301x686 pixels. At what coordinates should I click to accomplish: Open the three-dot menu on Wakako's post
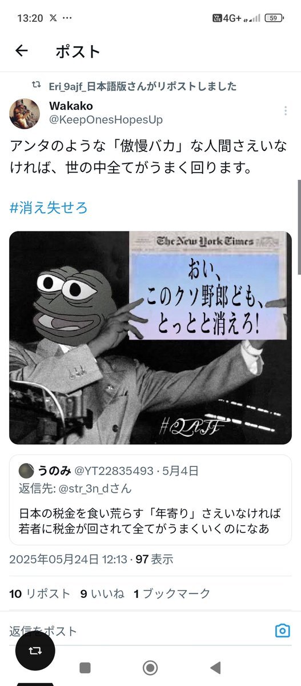coord(286,111)
